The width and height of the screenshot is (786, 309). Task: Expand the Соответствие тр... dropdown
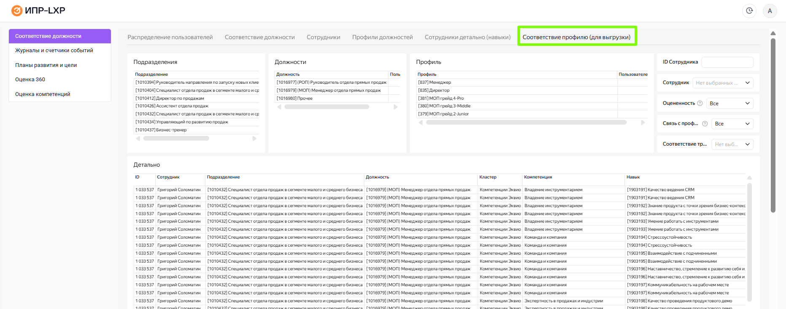[732, 144]
